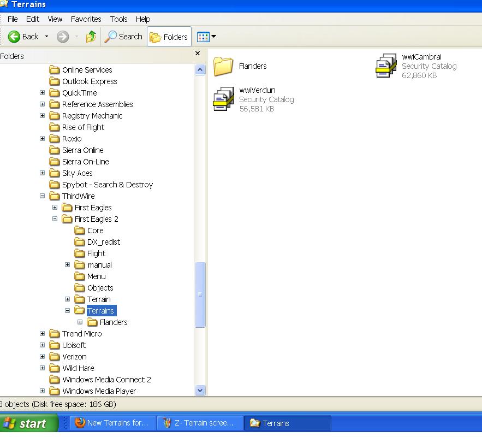Expand the manual folder
Image resolution: width=482 pixels, height=437 pixels.
point(67,264)
